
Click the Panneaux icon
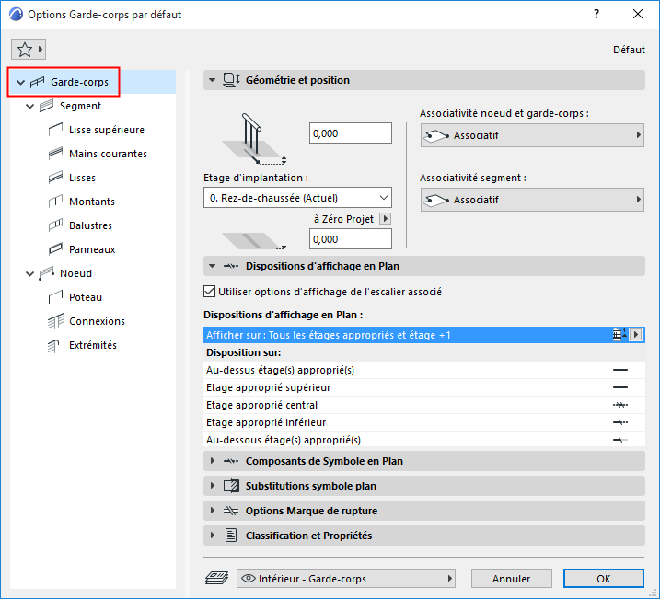tap(55, 249)
